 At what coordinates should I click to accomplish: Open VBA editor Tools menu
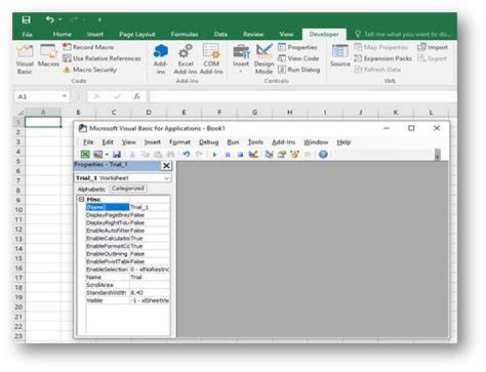click(x=255, y=142)
